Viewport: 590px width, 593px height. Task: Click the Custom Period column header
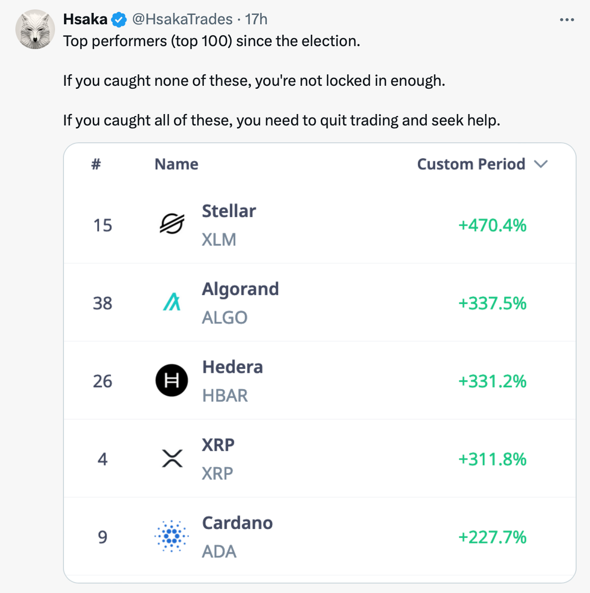pyautogui.click(x=471, y=164)
